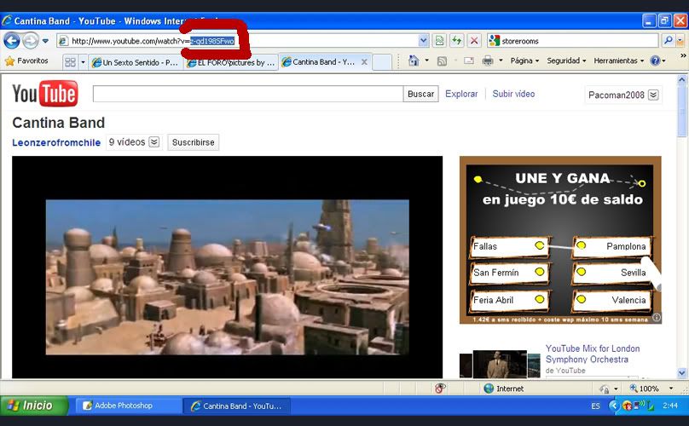The image size is (689, 426).
Task: Click the YouTube Mix video thumbnail
Action: click(500, 364)
